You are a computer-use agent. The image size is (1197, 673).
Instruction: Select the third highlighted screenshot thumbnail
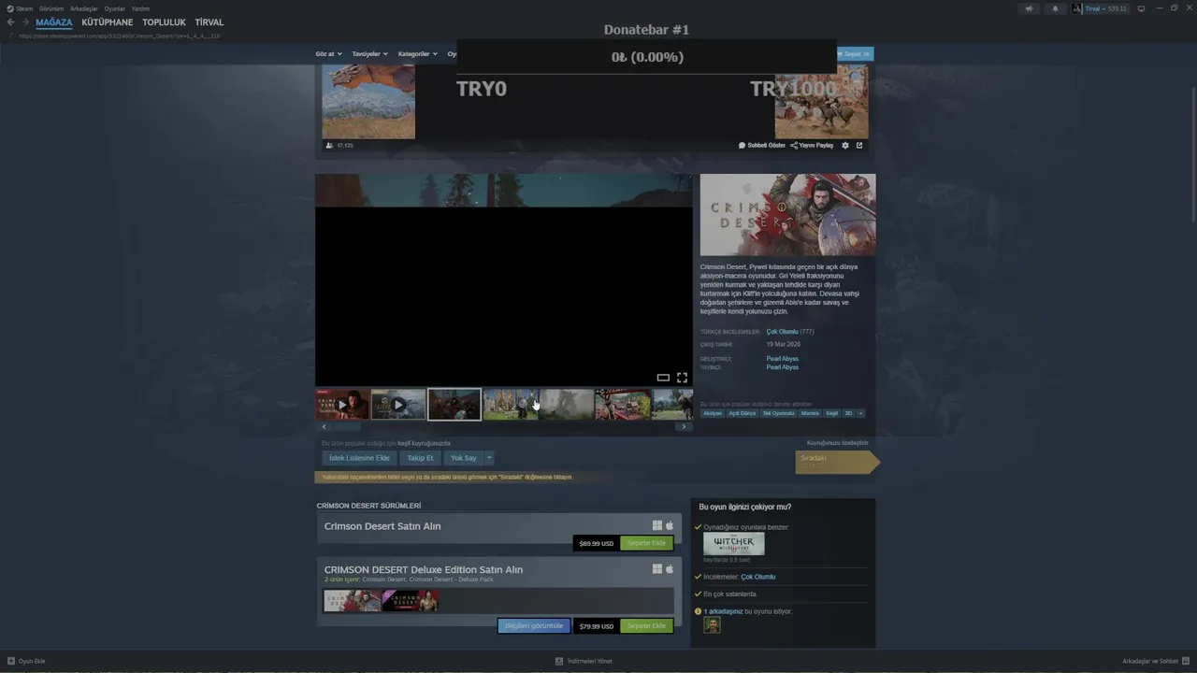pos(454,405)
